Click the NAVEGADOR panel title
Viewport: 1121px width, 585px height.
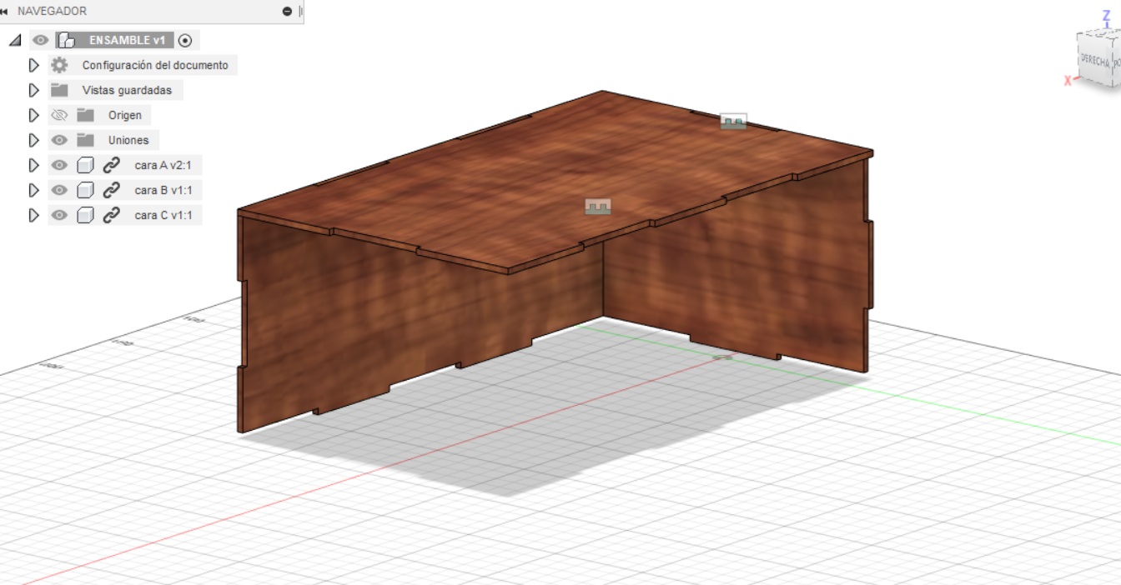coord(52,12)
